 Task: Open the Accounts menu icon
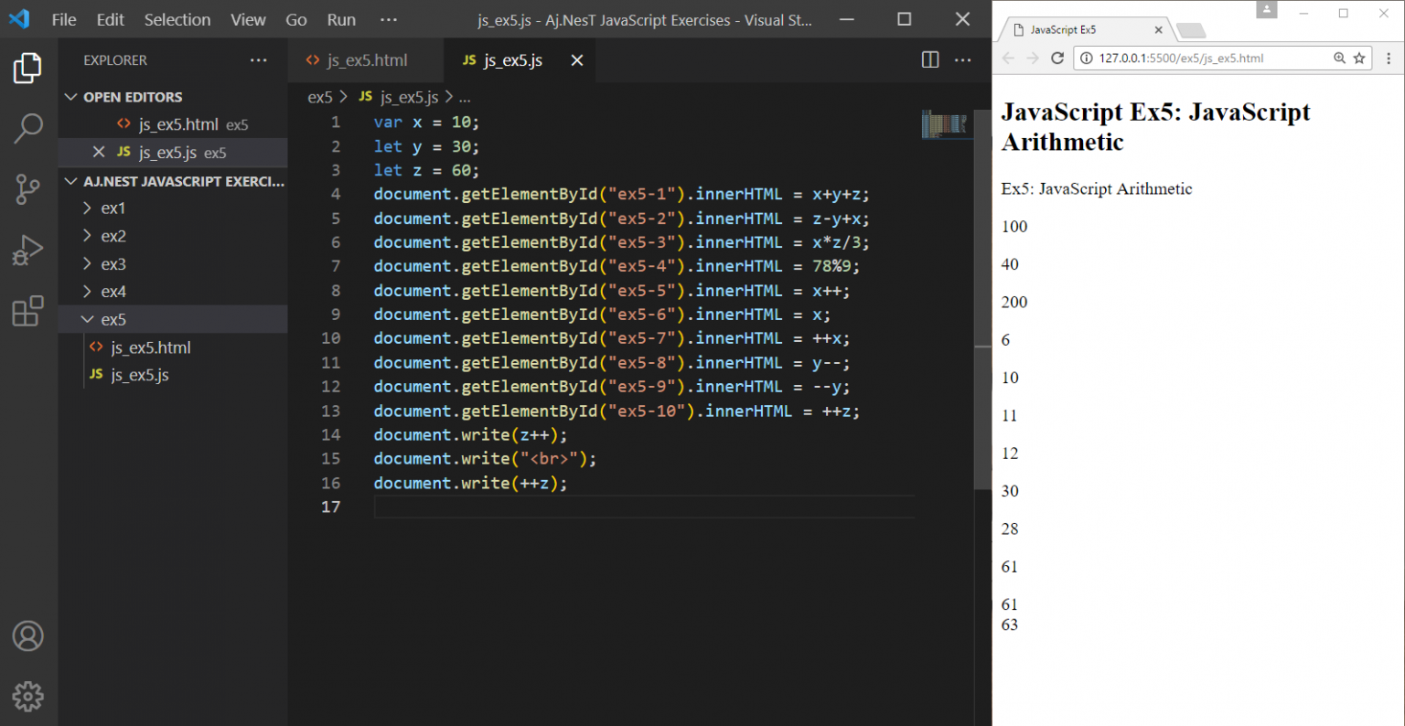[27, 635]
